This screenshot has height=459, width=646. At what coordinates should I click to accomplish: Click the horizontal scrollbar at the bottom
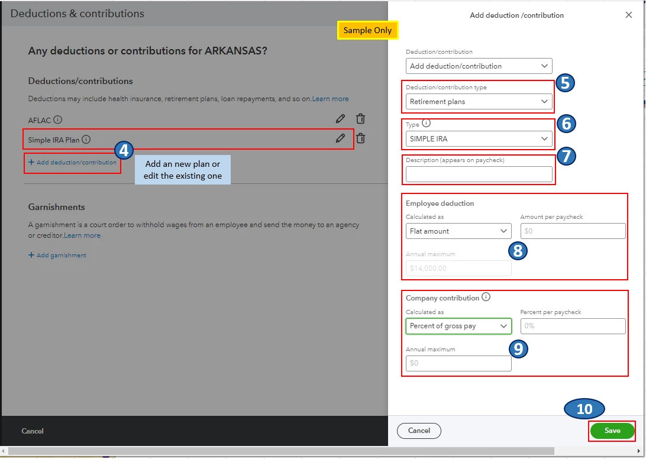[282, 451]
